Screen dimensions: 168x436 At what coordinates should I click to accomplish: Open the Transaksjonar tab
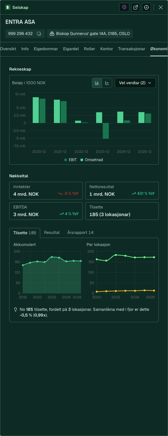point(132,49)
